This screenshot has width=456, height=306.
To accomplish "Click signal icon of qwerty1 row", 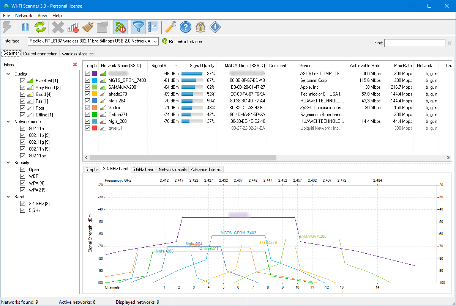I will 103,128.
